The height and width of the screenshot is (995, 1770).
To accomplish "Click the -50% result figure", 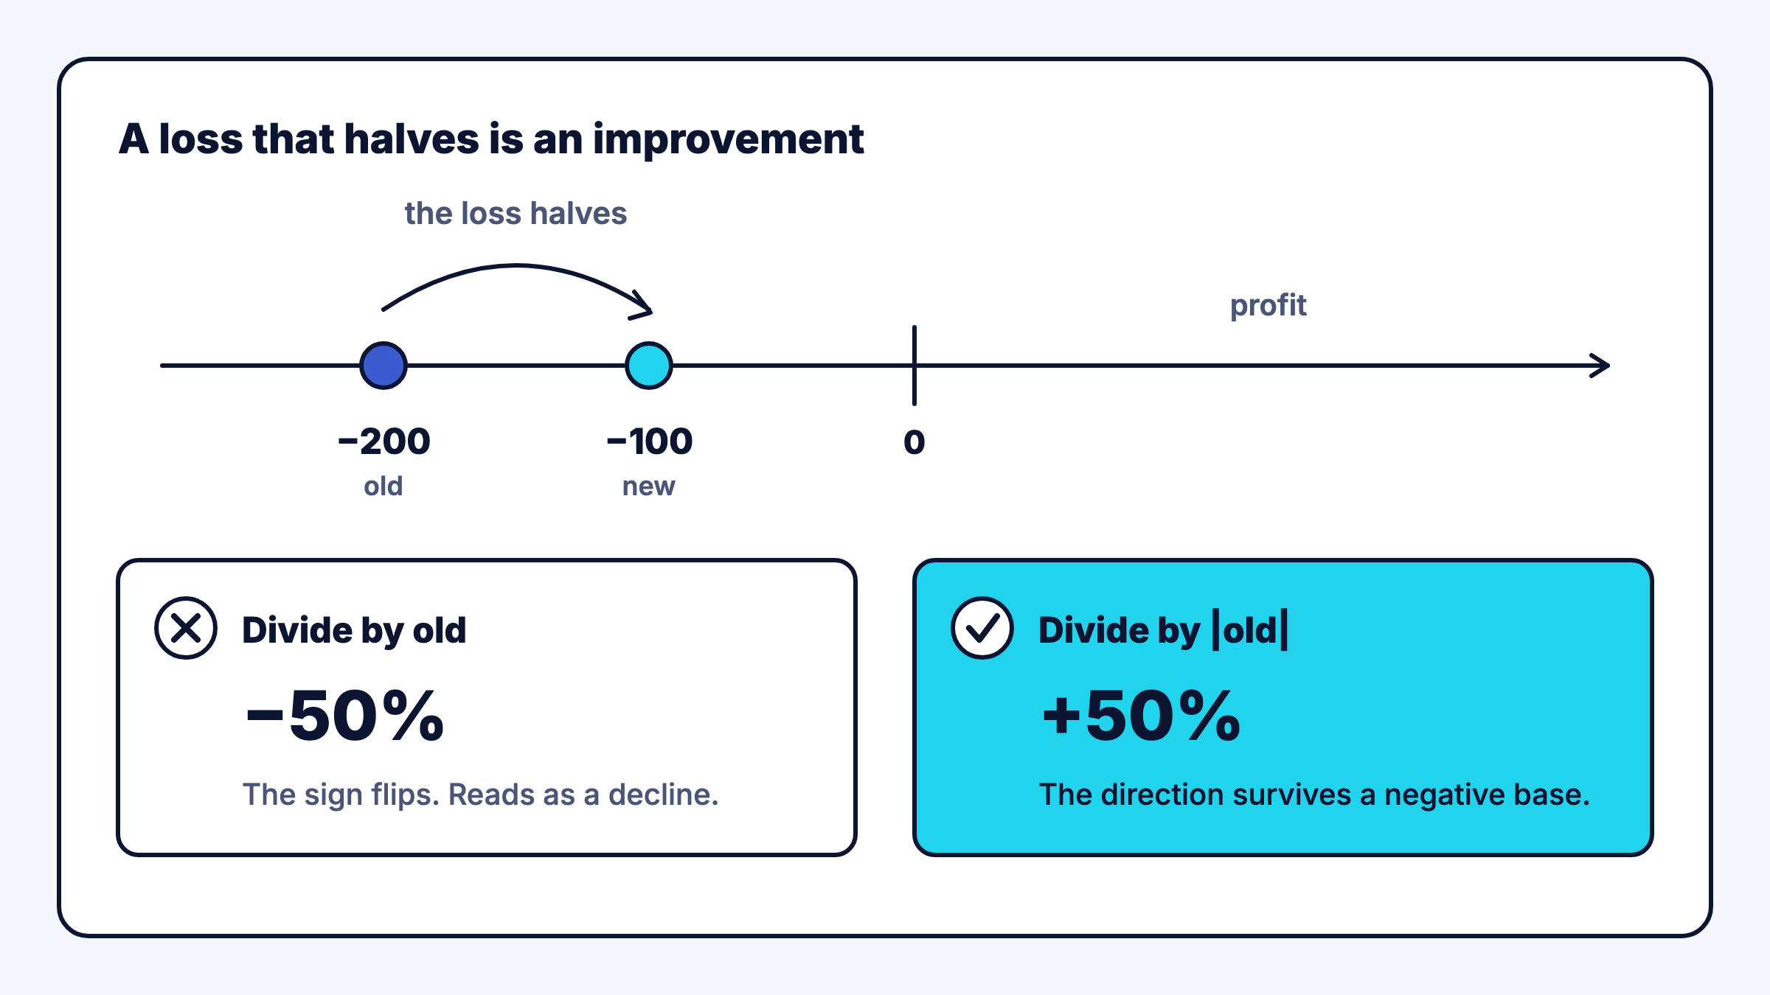I will pos(344,716).
